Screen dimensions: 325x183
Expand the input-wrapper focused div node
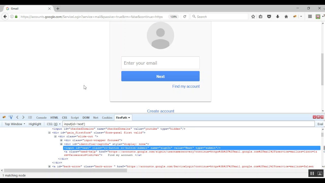(61, 140)
